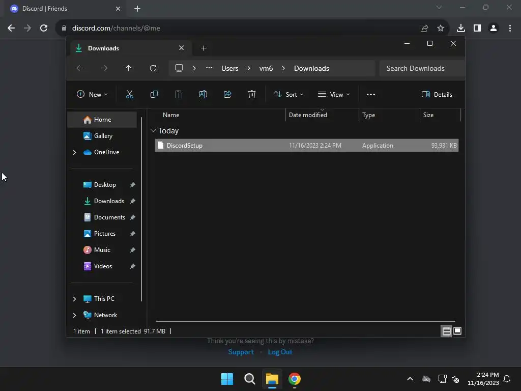Add a new File Explorer tab
521x391 pixels.
tap(204, 48)
